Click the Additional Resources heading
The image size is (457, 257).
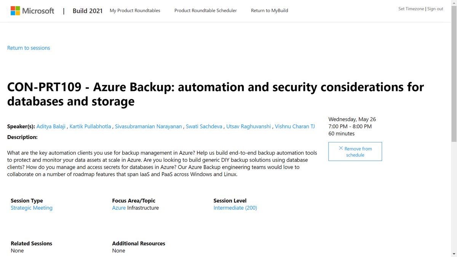point(139,243)
